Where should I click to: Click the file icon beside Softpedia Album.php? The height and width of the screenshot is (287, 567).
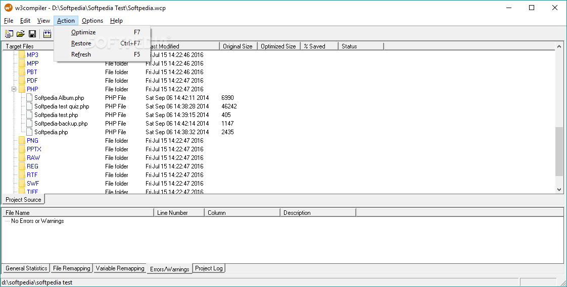click(29, 97)
